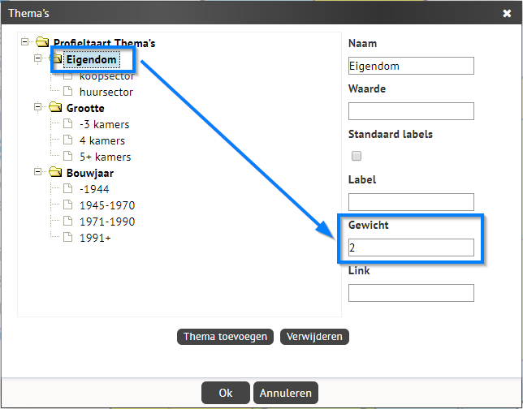Select the 1991+ item
The image size is (523, 409).
coord(95,238)
